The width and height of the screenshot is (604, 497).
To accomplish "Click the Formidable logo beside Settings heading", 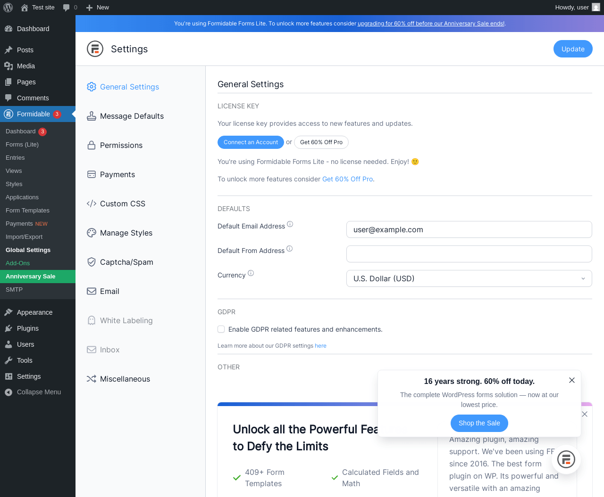I will pos(95,49).
